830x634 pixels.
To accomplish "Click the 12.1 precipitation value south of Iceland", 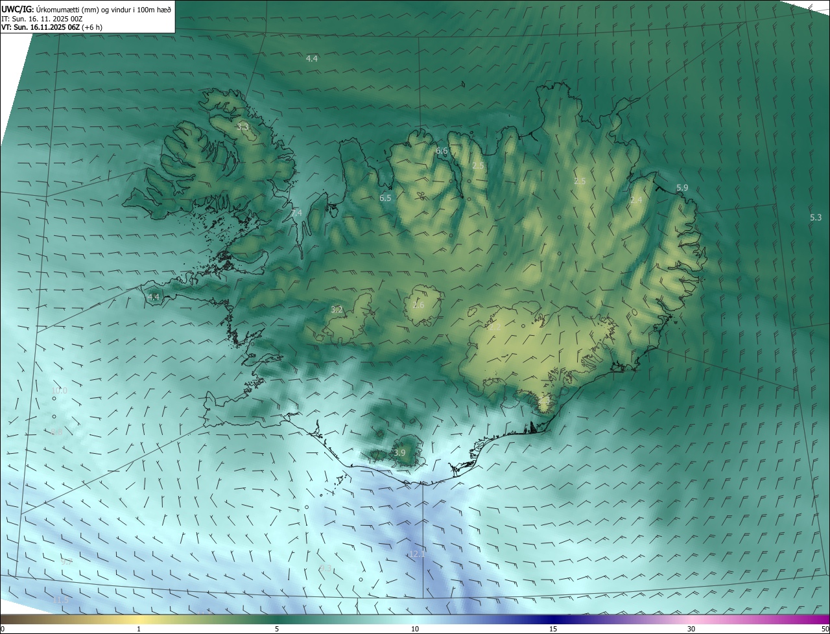I will coord(416,554).
